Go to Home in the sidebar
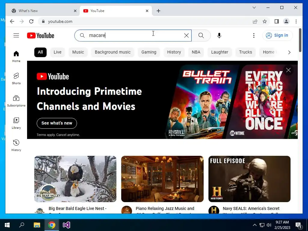This screenshot has height=231, width=308. pos(16,57)
